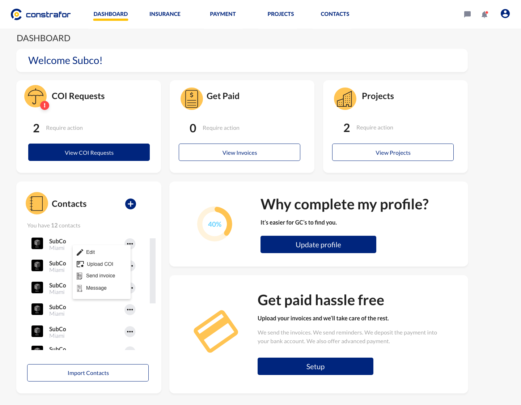Image resolution: width=521 pixels, height=405 pixels.
Task: Click the Get Paid '0' count
Action: (193, 128)
